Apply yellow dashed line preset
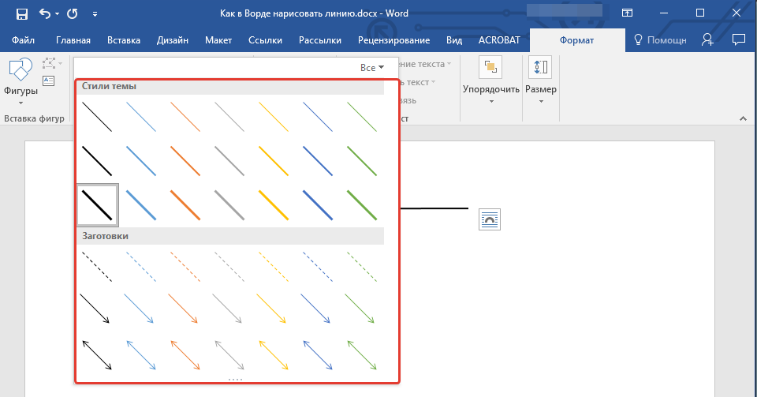Screen dimensions: 757x397 274,267
